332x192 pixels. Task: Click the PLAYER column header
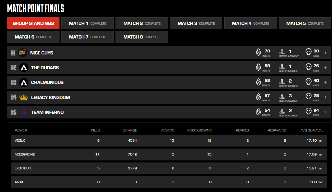21,130
